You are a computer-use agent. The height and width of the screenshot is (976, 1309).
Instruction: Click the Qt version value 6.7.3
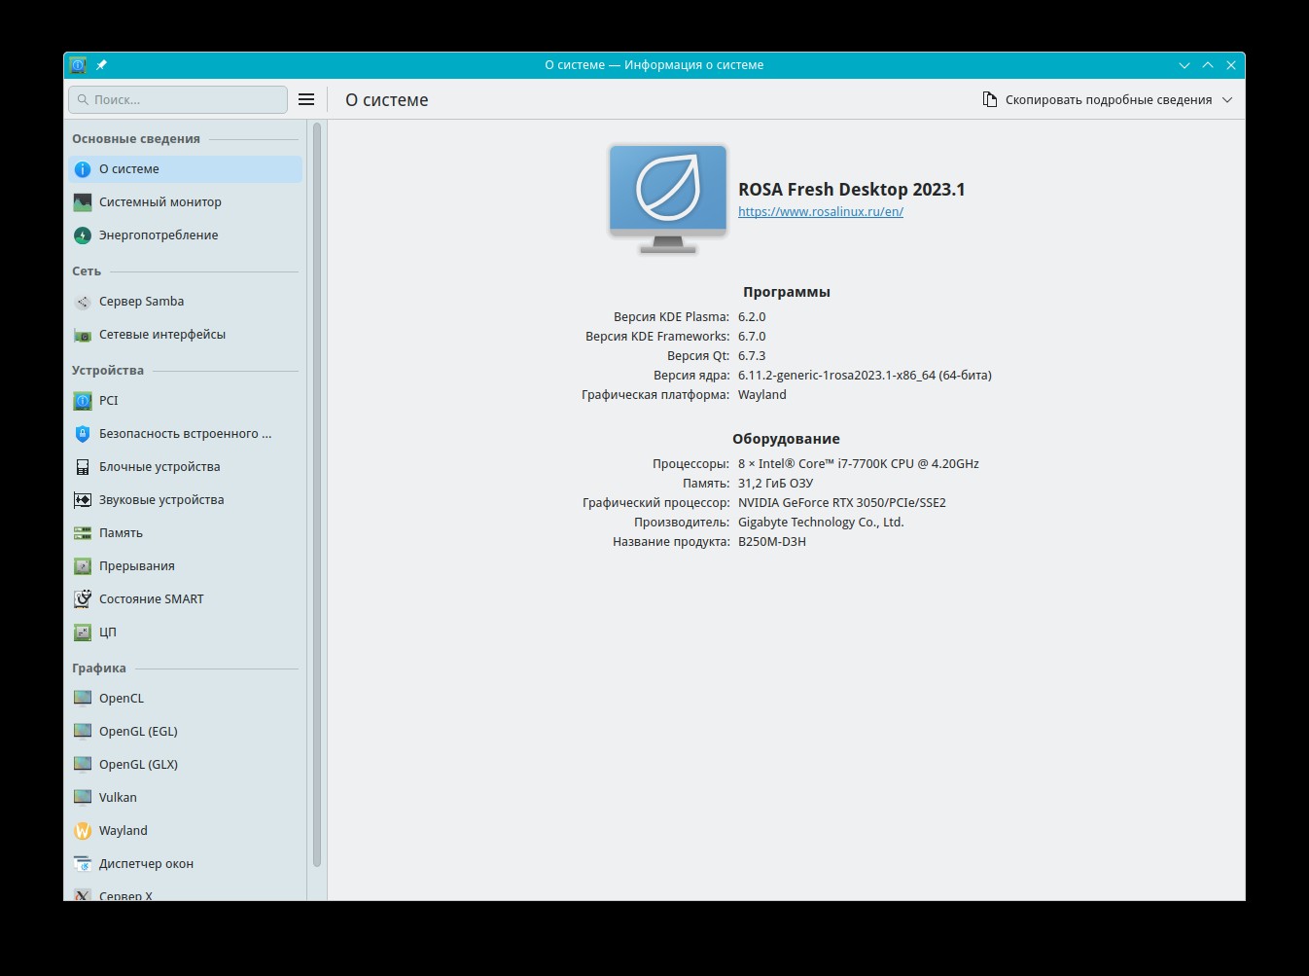[752, 356]
